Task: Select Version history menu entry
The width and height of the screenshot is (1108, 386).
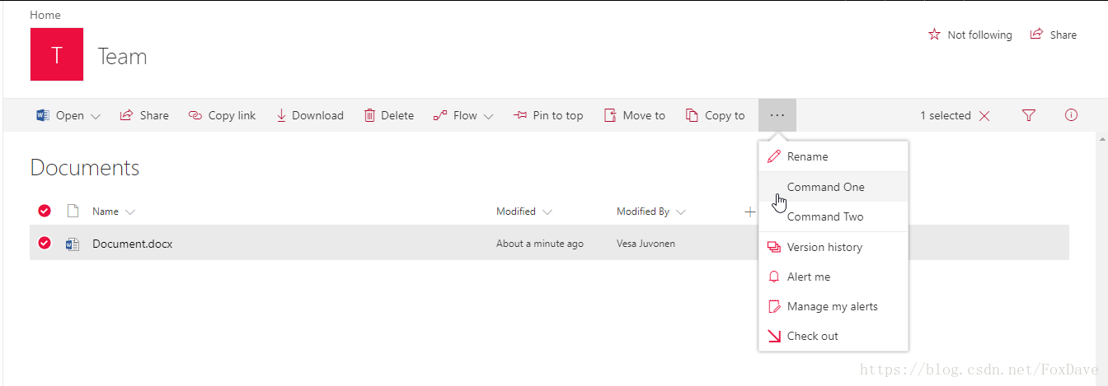Action: point(833,247)
